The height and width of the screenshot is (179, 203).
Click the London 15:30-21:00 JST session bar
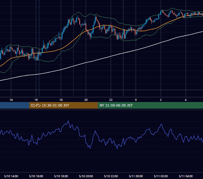(63, 105)
